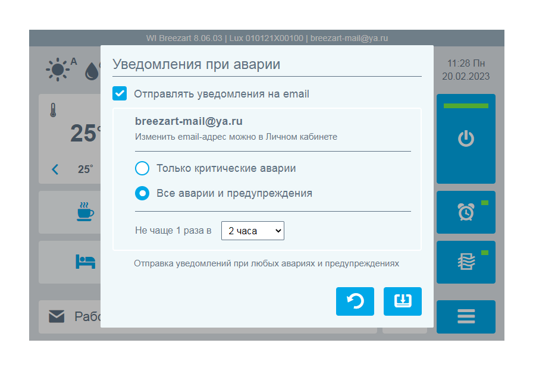Open the hamburger menu button
This screenshot has width=533, height=371.
tap(466, 316)
